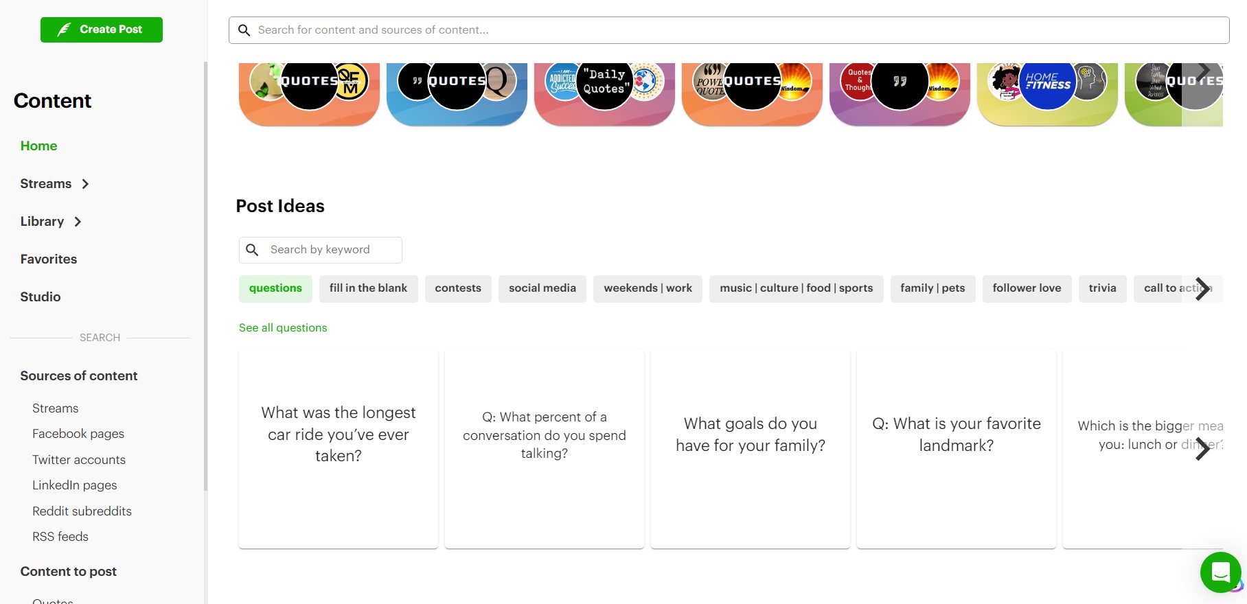Open the Home Fitness stream card
Screen dimensions: 1247x604
coord(1047,93)
